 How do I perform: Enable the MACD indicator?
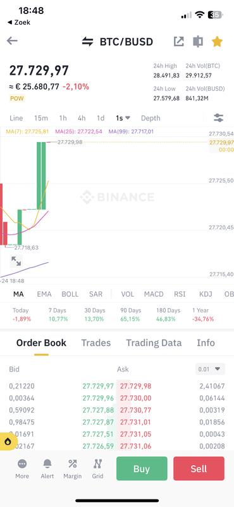click(154, 294)
